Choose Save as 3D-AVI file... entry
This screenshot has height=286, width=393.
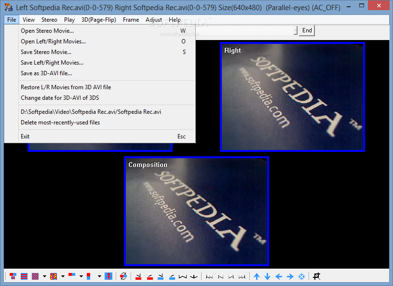pos(100,73)
